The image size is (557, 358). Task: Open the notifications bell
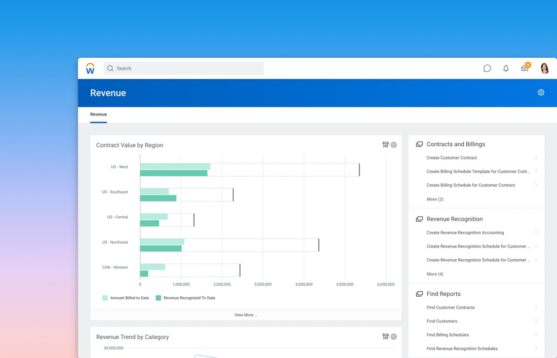[506, 68]
